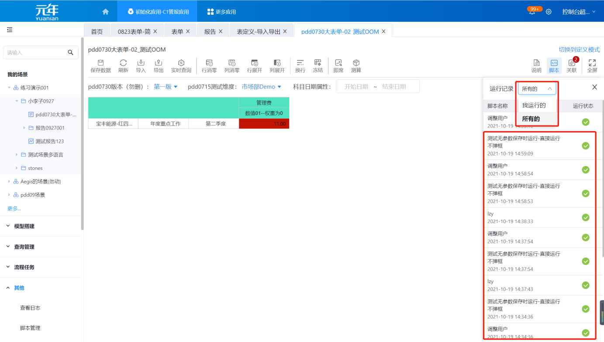This screenshot has height=342, width=604.
Task: Open the 市场部Demo dimension dropdown
Action: [x=261, y=87]
